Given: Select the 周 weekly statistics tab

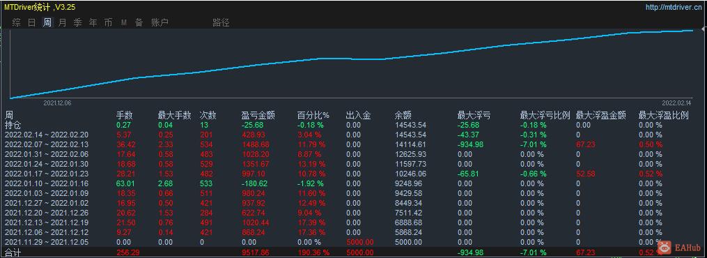Looking at the screenshot, I should coord(47,22).
